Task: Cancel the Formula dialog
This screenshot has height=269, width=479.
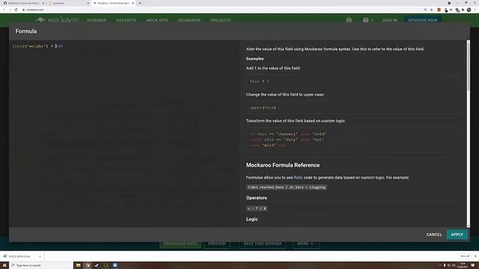Action: tap(434, 235)
